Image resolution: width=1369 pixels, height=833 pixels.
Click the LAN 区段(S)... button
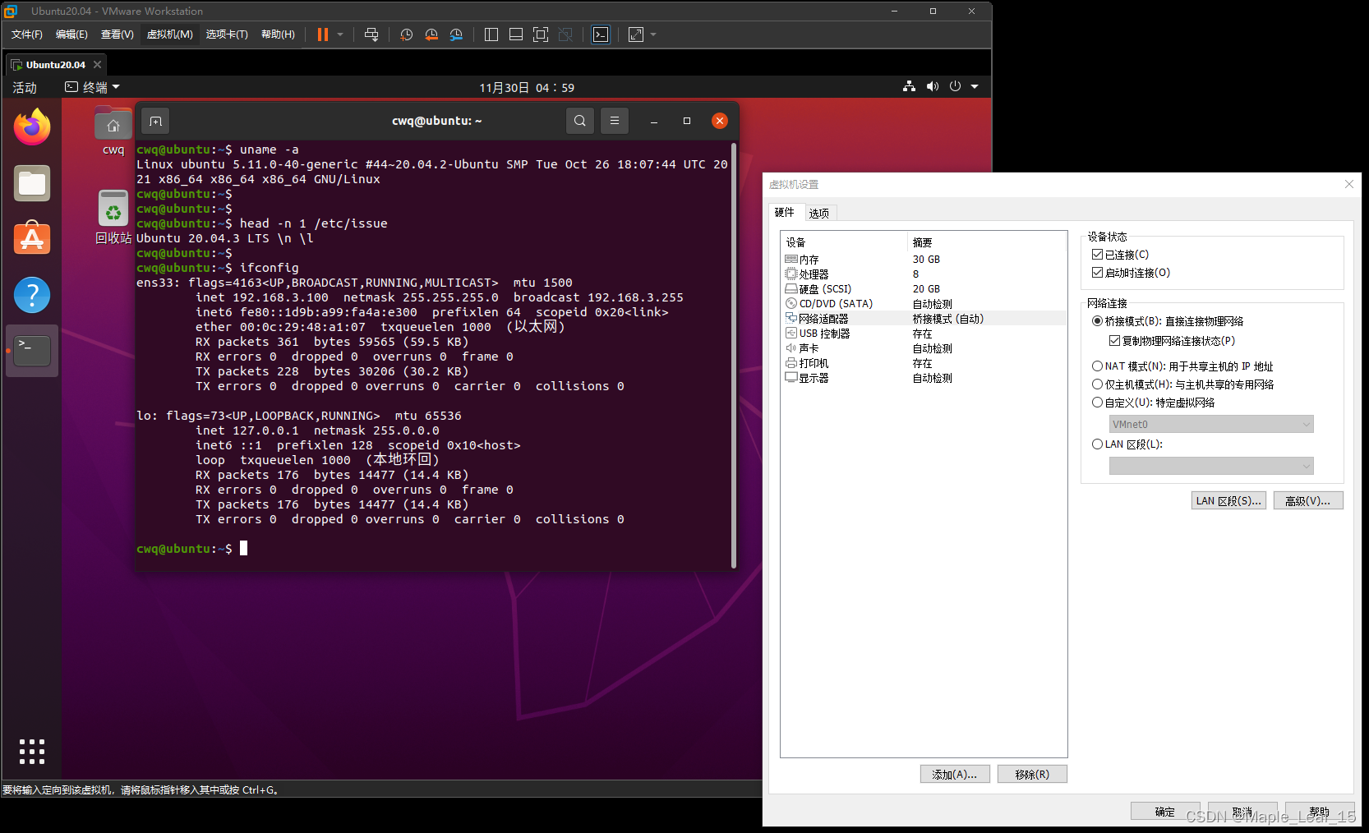pos(1228,500)
